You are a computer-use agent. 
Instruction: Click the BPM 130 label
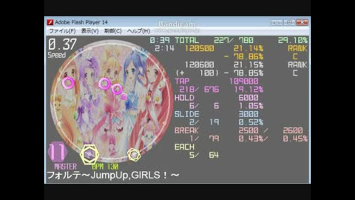pyautogui.click(x=105, y=167)
